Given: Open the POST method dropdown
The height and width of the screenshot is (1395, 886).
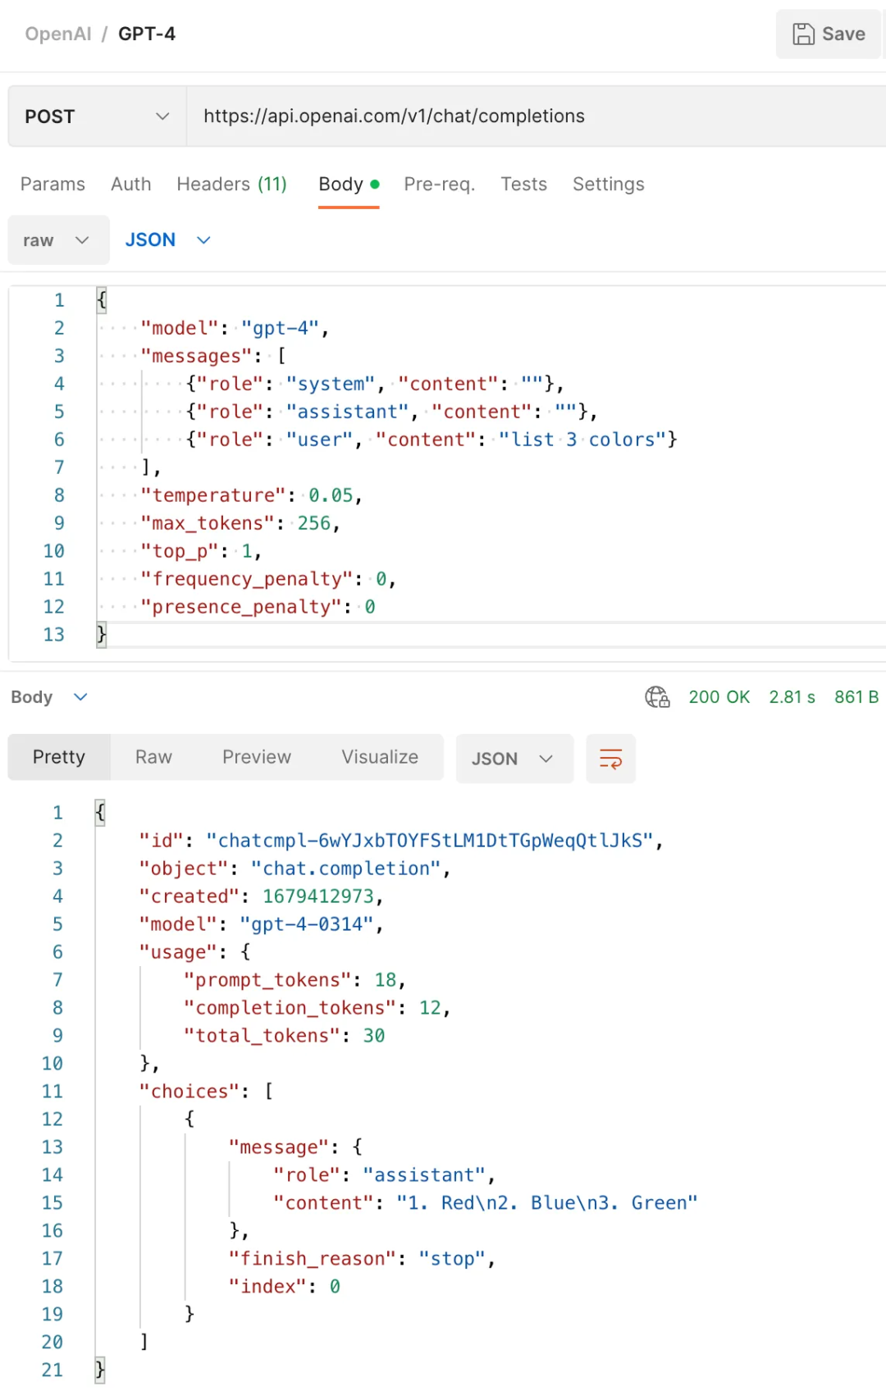Looking at the screenshot, I should pos(97,116).
